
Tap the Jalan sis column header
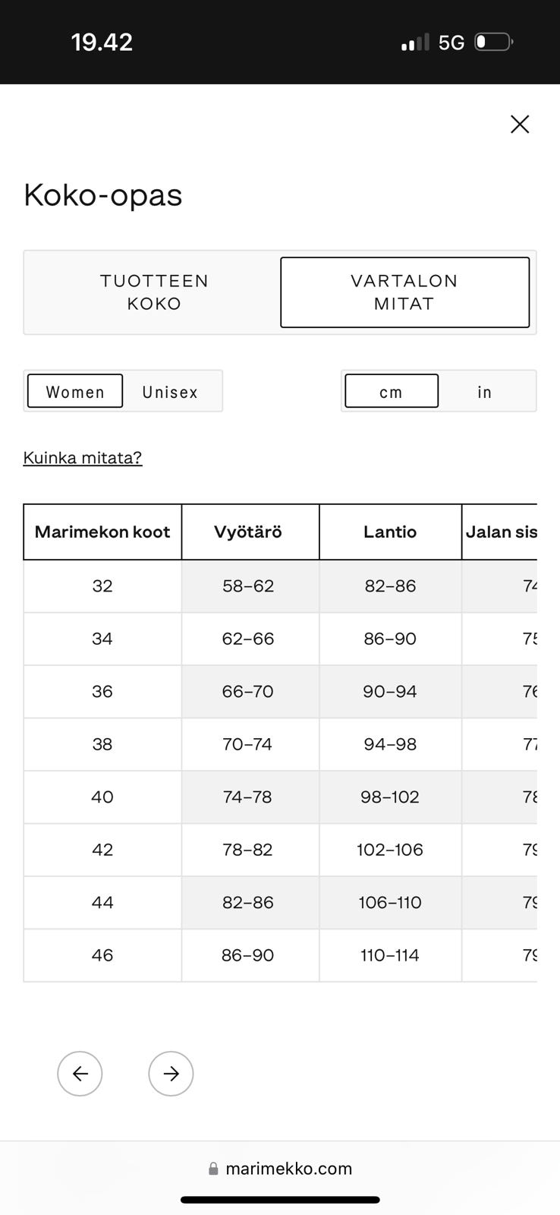tap(501, 532)
